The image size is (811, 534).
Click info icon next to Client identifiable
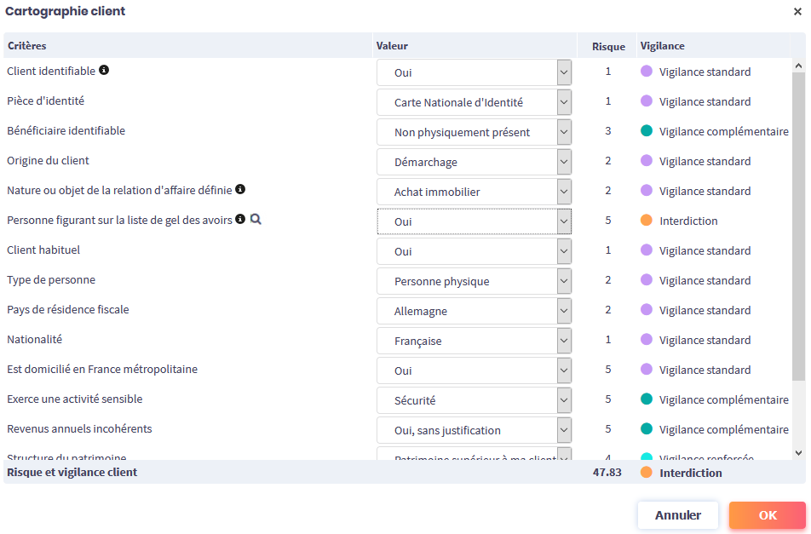click(104, 71)
